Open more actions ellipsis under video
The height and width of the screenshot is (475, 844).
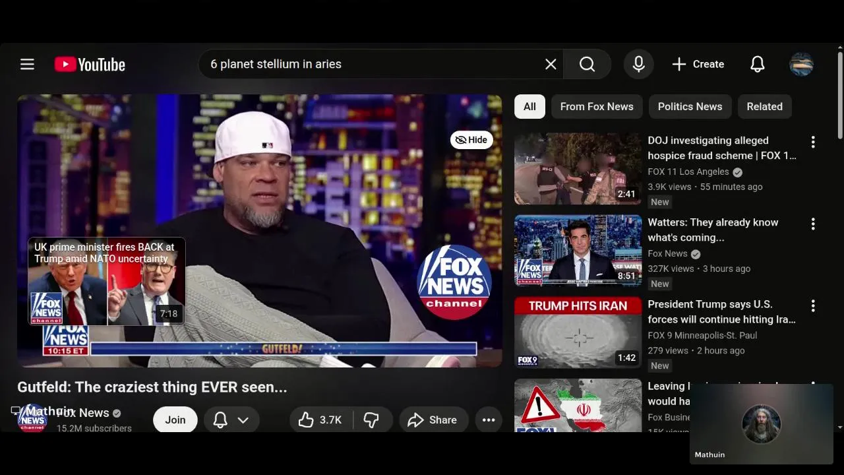[x=489, y=420]
